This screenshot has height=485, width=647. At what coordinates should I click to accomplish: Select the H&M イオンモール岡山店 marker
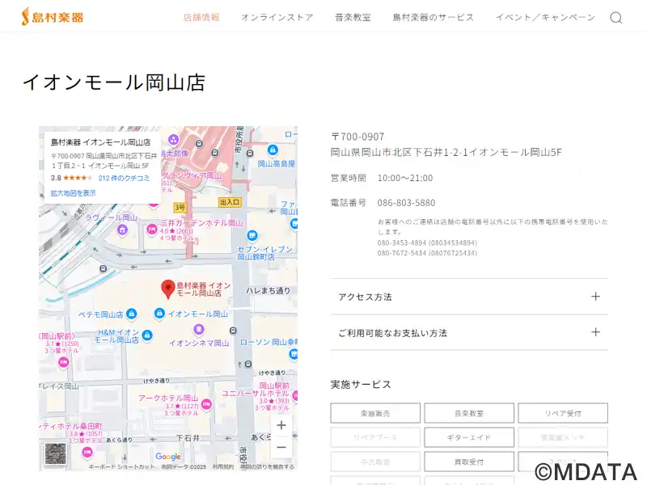click(x=147, y=335)
